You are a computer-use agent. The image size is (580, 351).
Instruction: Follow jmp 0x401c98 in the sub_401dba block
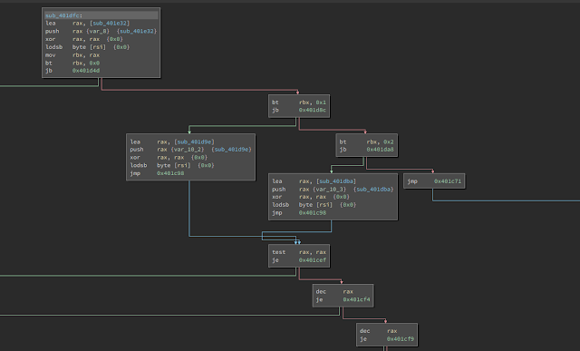tap(312, 213)
